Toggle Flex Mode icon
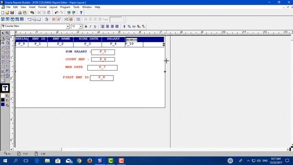The width and height of the screenshot is (293, 165). click(71, 19)
